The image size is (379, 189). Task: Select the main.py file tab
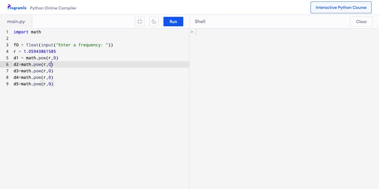click(x=16, y=21)
